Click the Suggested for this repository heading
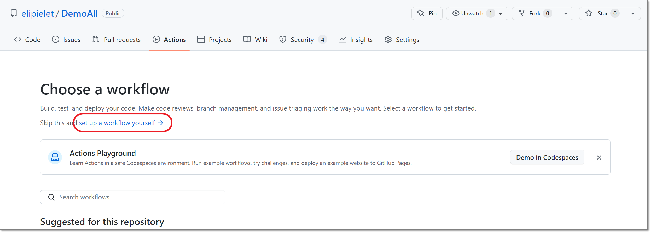This screenshot has height=232, width=650. point(102,222)
